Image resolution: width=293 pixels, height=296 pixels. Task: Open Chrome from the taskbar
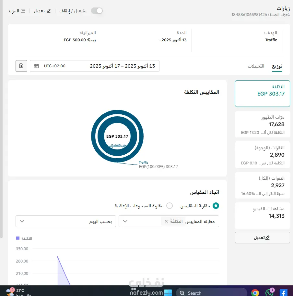(255, 293)
